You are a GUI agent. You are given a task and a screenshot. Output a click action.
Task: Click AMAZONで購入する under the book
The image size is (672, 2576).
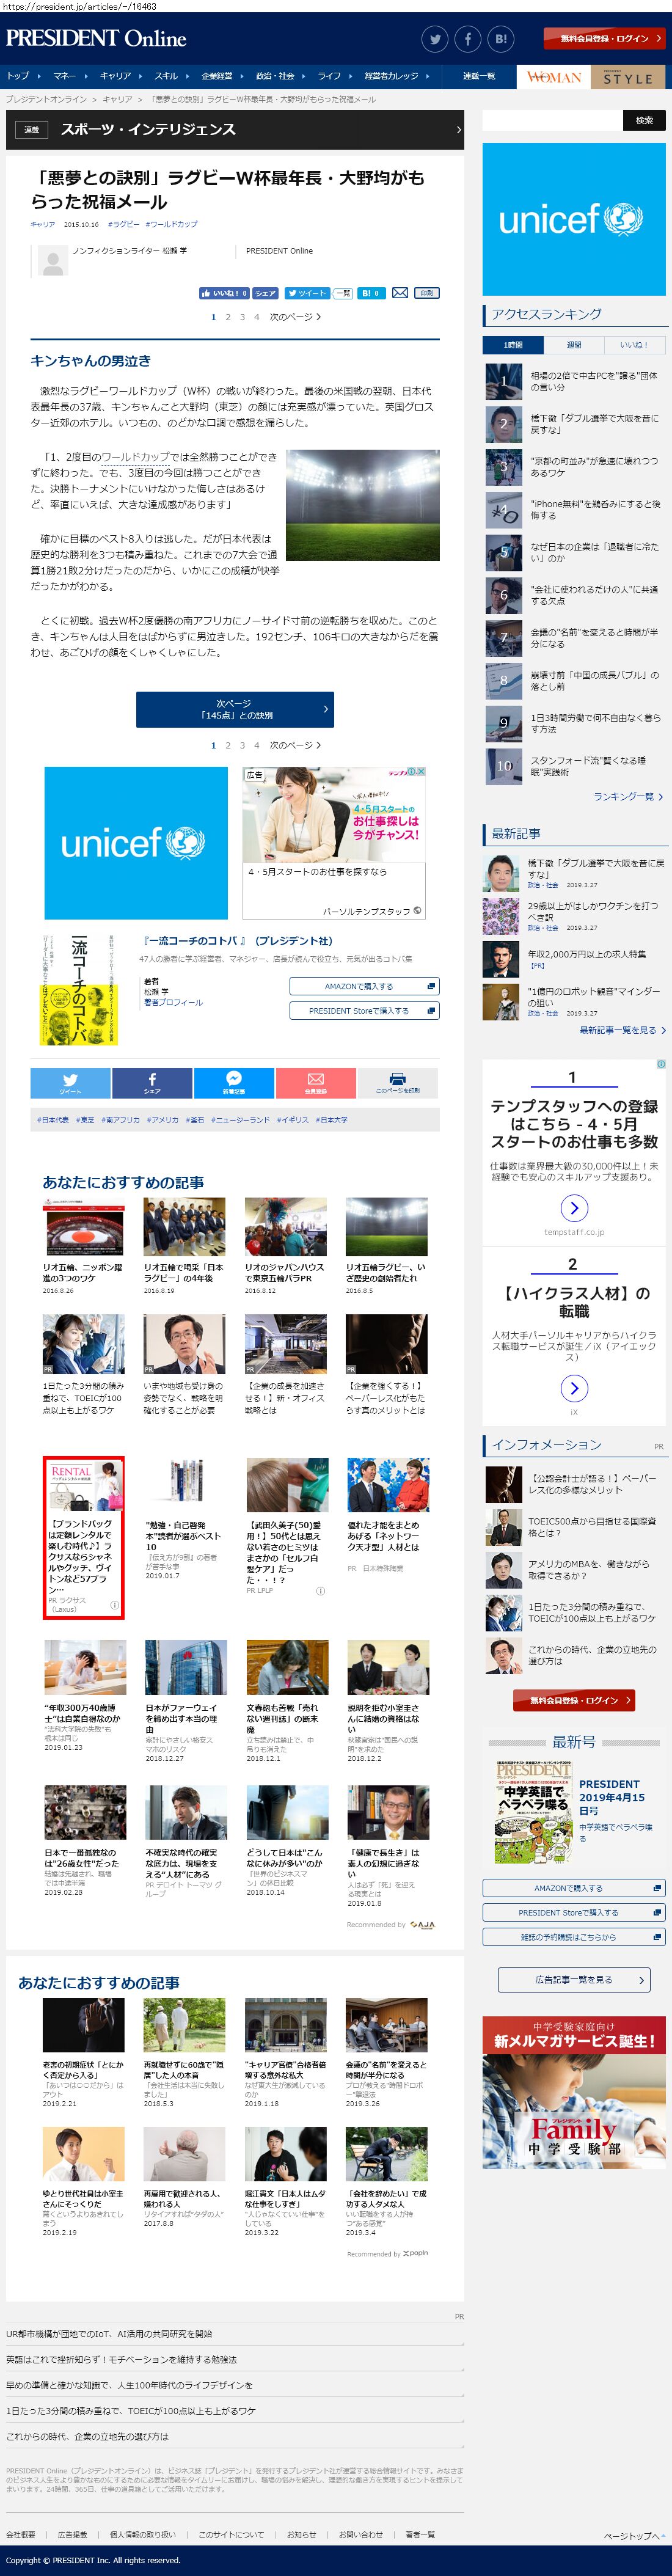coord(364,986)
